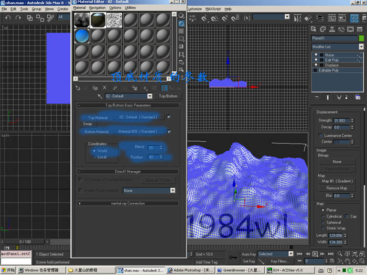Collapse the DirectX Manager rollout
367x275 pixels.
tap(128, 172)
